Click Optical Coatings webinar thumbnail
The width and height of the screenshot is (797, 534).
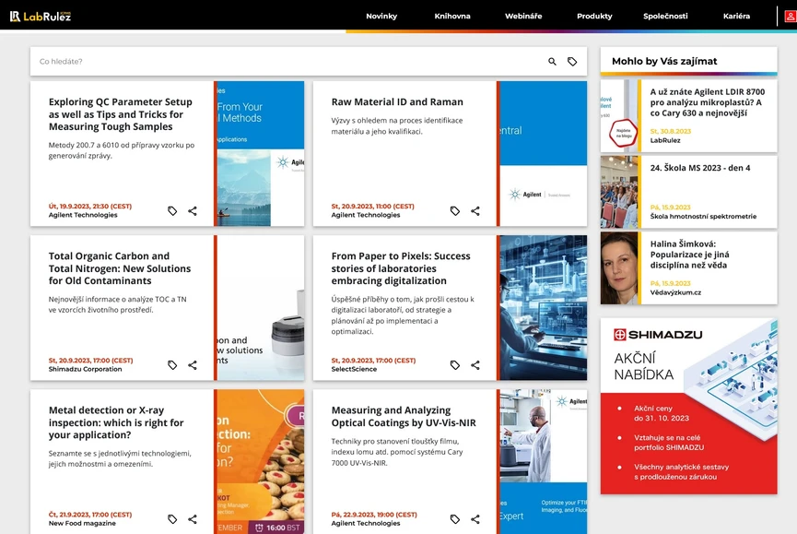coord(544,462)
